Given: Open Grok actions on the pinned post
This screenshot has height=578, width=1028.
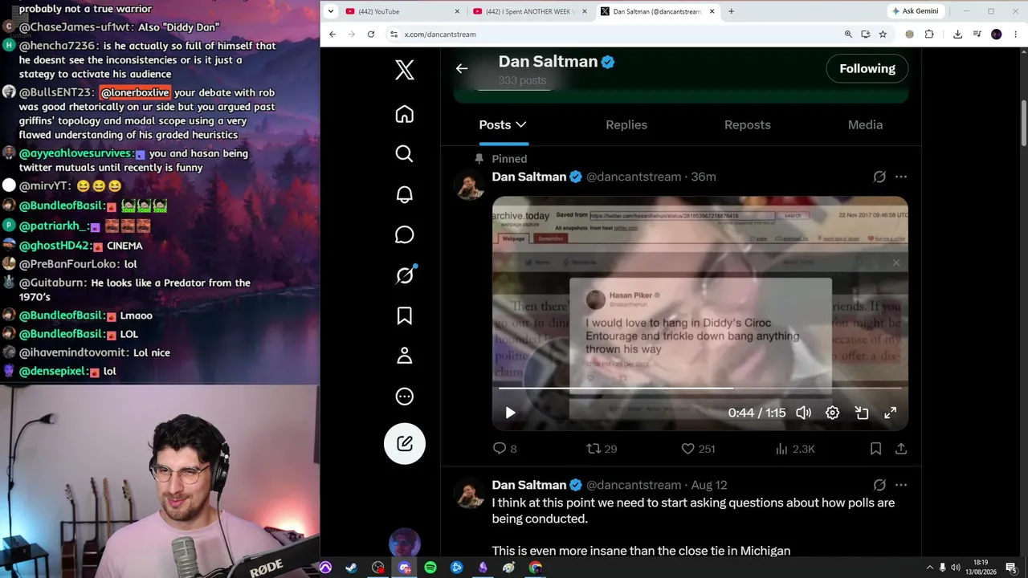Looking at the screenshot, I should [x=879, y=177].
